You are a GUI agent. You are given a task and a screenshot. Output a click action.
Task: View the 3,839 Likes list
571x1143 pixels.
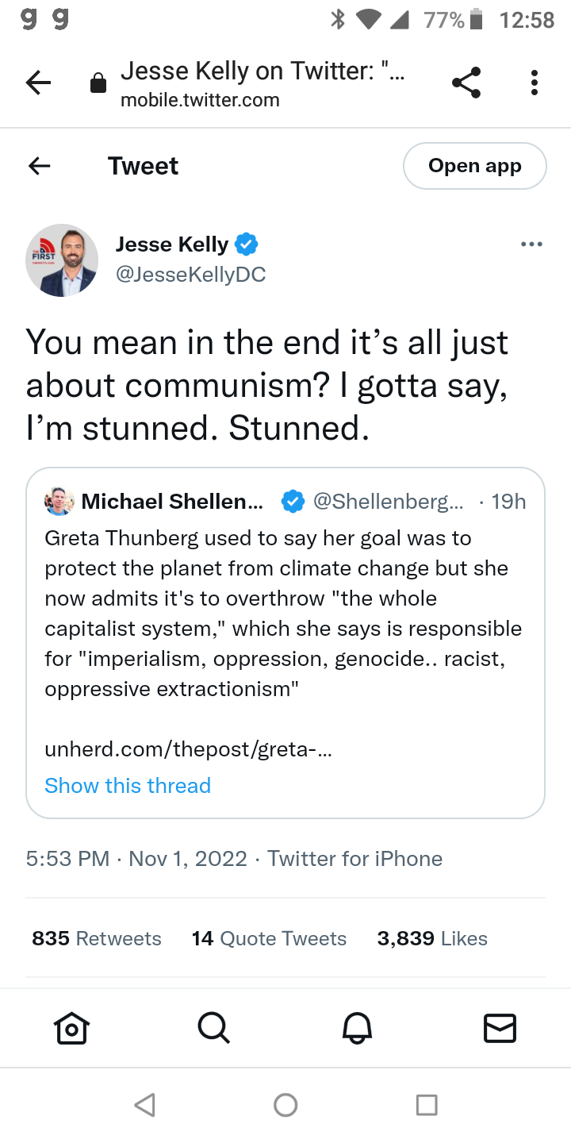432,938
